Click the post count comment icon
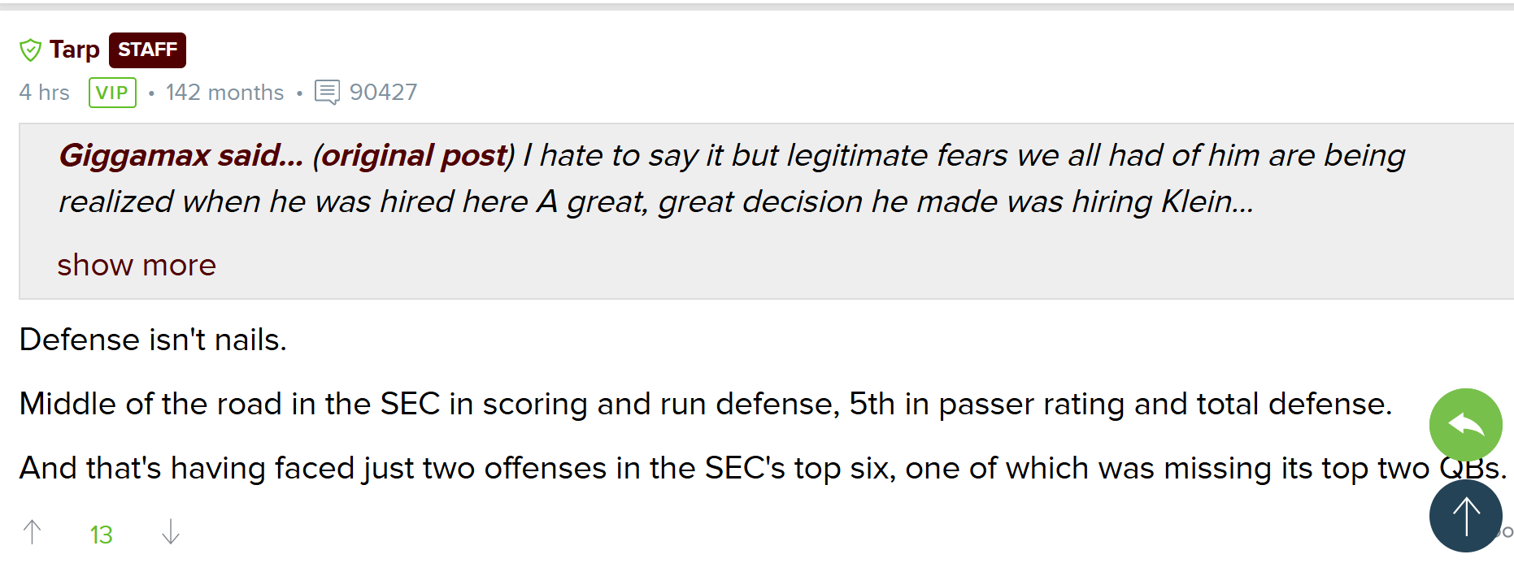The width and height of the screenshot is (1514, 563). (x=327, y=93)
